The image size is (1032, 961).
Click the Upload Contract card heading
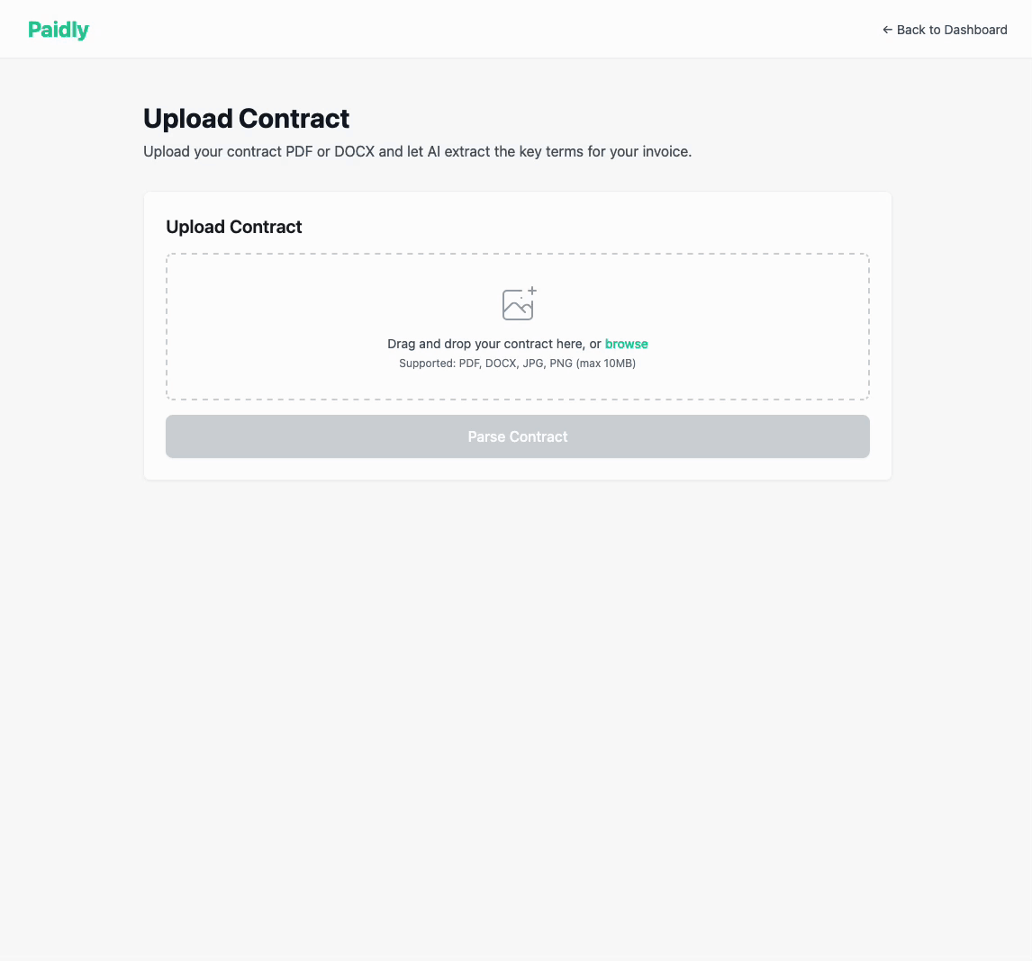point(233,227)
